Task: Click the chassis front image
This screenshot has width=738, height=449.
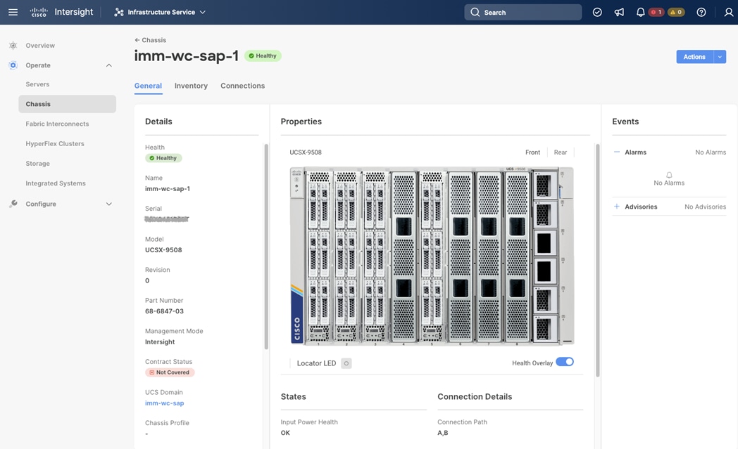Action: [x=432, y=256]
